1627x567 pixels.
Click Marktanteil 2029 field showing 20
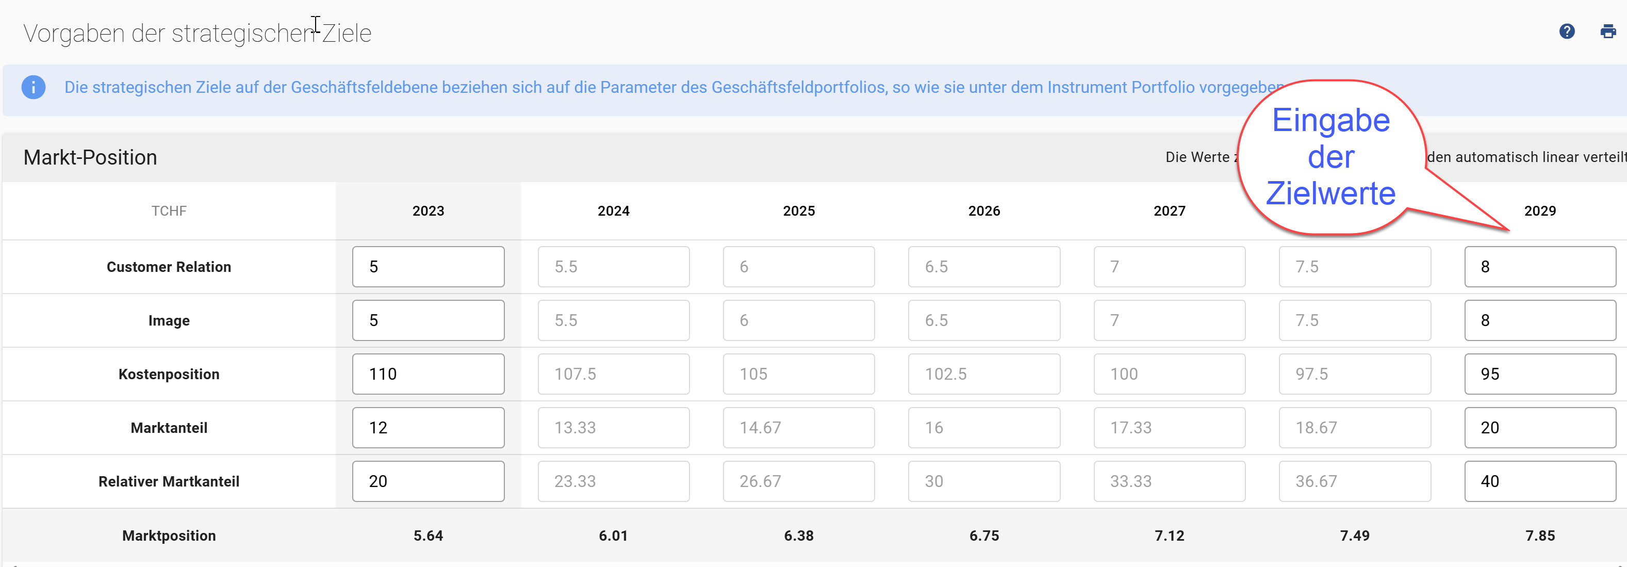(x=1539, y=428)
